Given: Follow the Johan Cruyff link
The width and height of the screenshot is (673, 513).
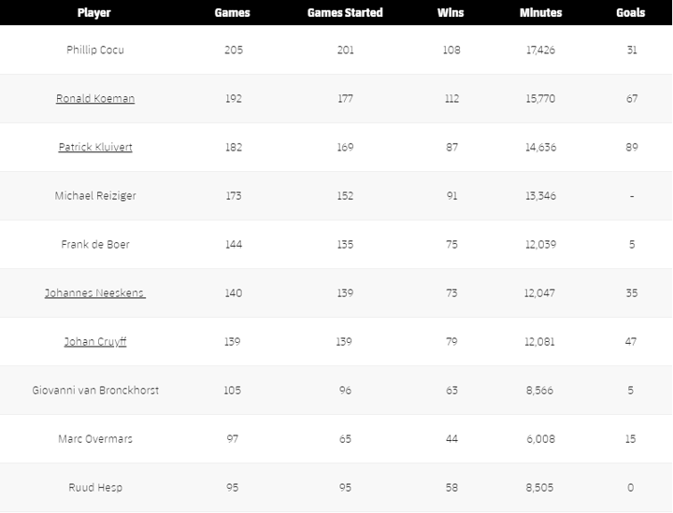Looking at the screenshot, I should (x=95, y=342).
